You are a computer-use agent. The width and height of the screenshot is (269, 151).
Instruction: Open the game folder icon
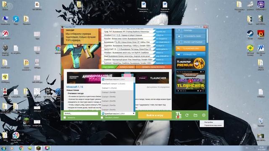point(195,115)
